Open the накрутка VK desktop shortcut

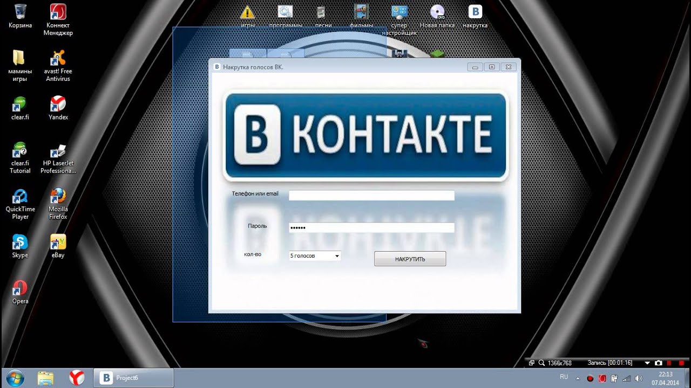(475, 16)
